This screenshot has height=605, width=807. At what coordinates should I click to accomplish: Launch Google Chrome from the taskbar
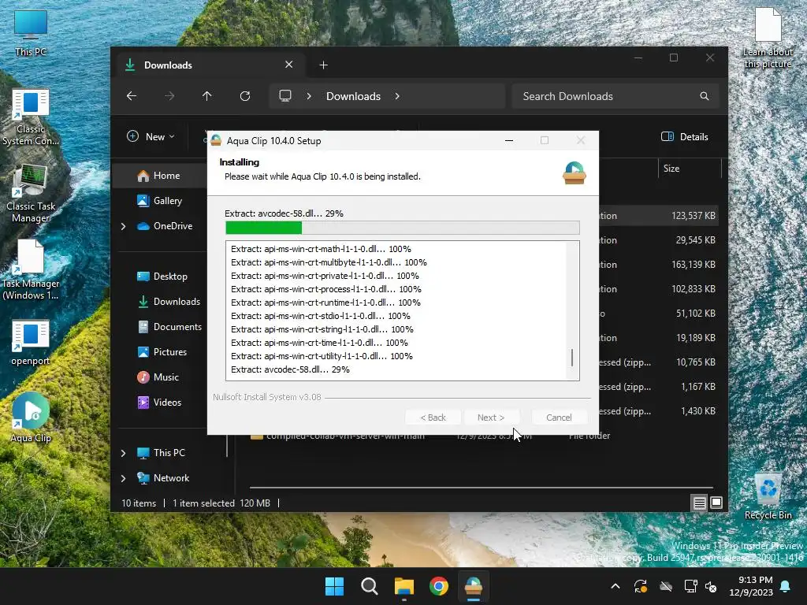point(438,586)
